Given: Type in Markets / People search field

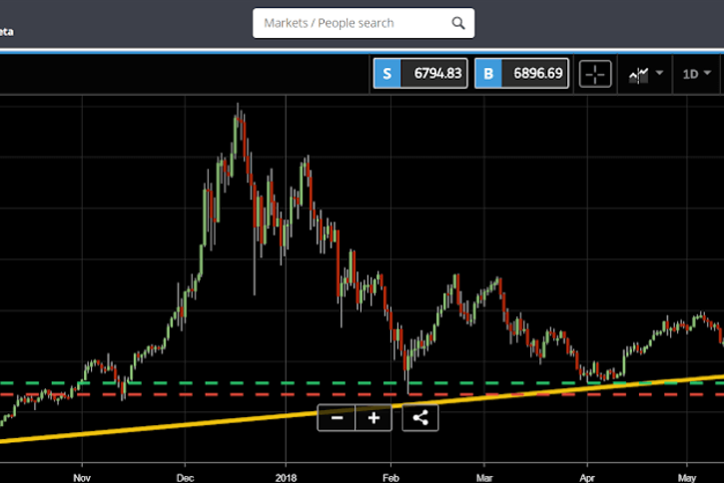Looking at the screenshot, I should 350,23.
